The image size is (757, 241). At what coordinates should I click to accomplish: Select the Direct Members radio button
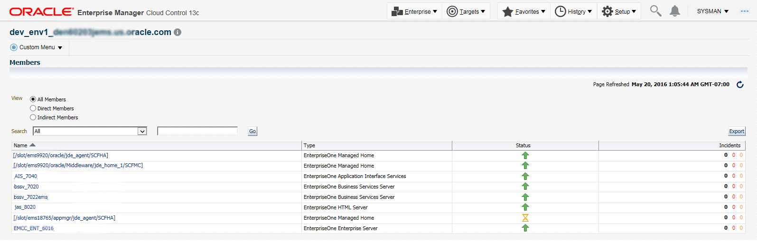click(x=33, y=108)
